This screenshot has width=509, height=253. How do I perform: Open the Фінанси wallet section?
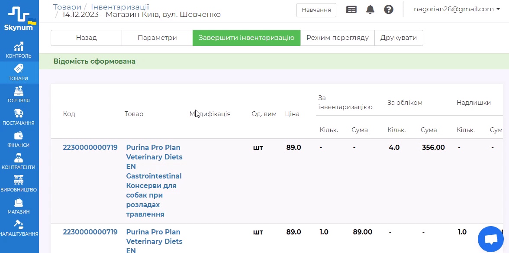pyautogui.click(x=19, y=139)
